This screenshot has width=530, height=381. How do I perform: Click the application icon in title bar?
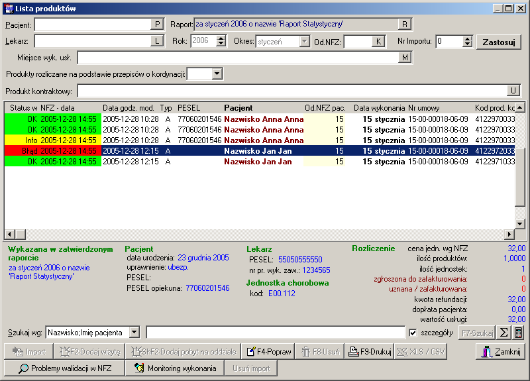9,9
